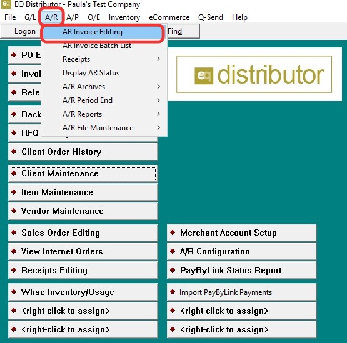Open Client Maintenance
This screenshot has height=343, width=347.
83,173
